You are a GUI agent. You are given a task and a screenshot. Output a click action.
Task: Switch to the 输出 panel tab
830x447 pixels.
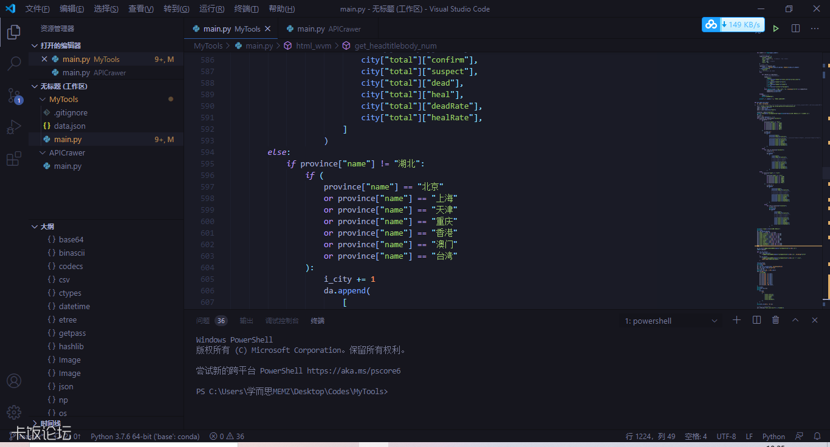(246, 320)
